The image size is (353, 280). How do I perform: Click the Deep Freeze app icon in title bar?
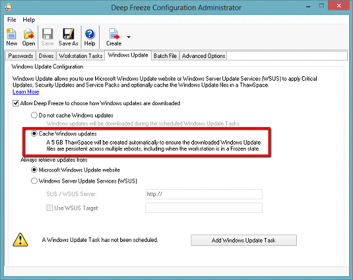tap(8, 7)
